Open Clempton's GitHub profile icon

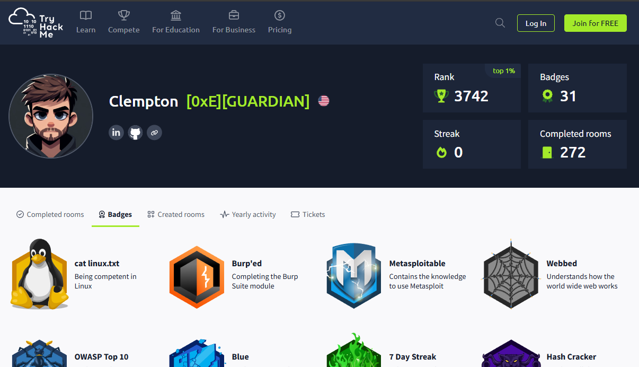click(135, 133)
